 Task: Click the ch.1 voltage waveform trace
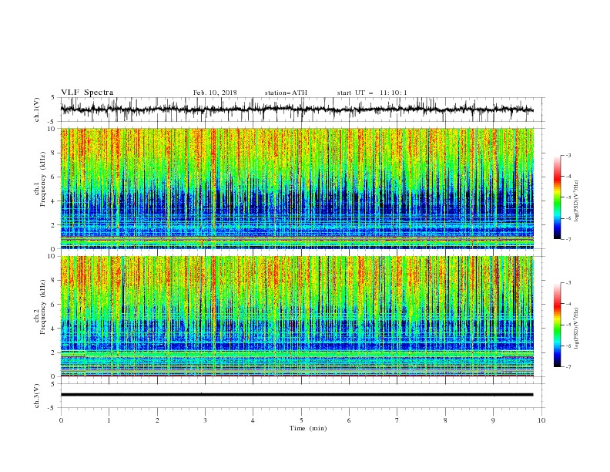(297, 110)
